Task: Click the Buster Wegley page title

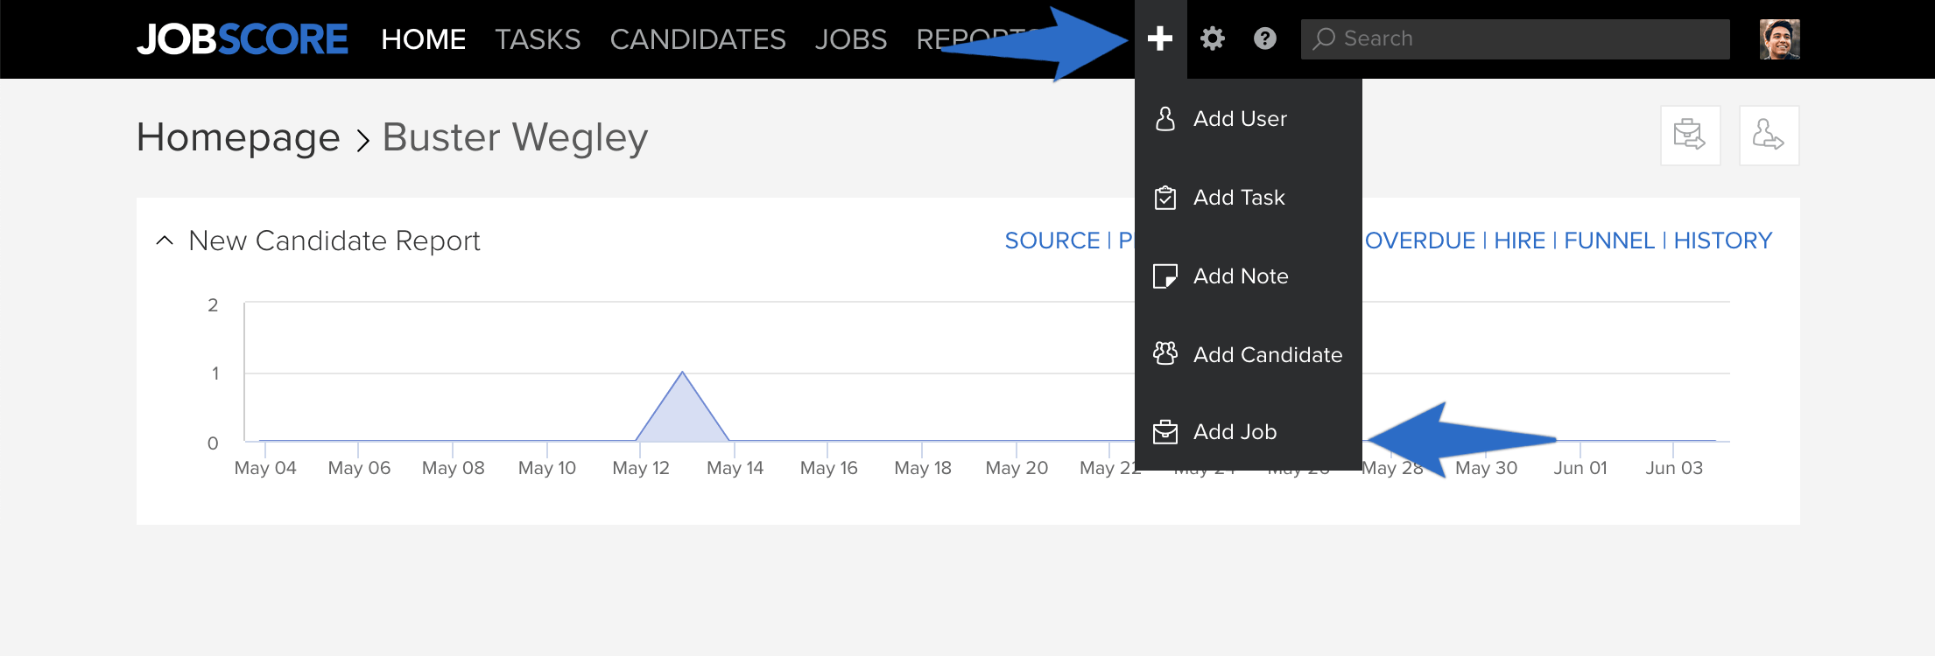Action: coord(515,137)
